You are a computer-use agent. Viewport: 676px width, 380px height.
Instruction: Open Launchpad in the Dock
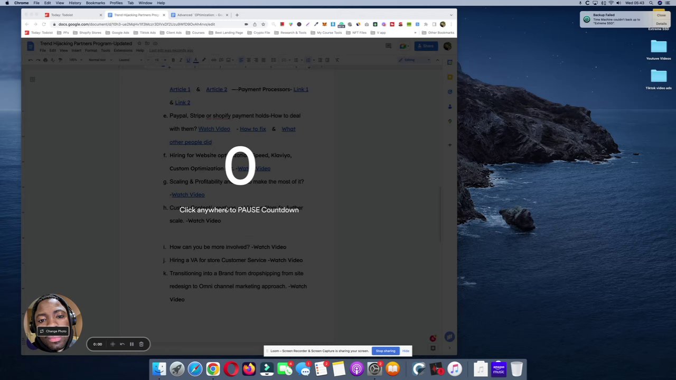(177, 368)
